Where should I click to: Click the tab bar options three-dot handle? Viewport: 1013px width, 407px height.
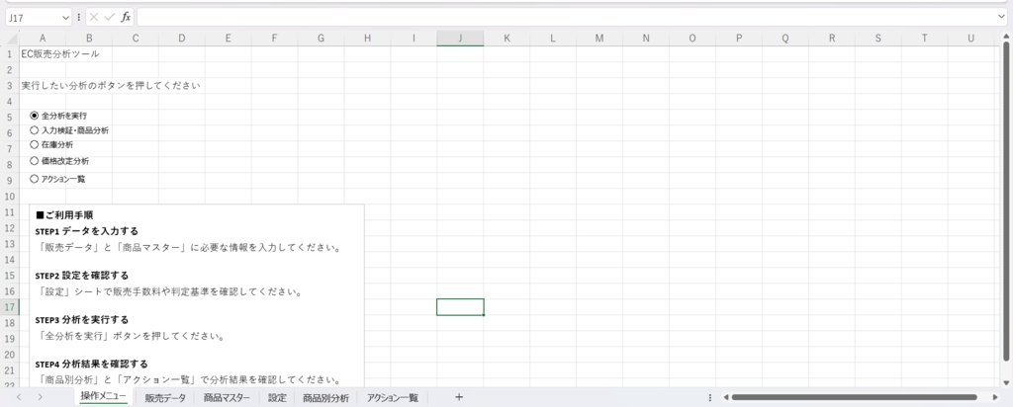710,397
